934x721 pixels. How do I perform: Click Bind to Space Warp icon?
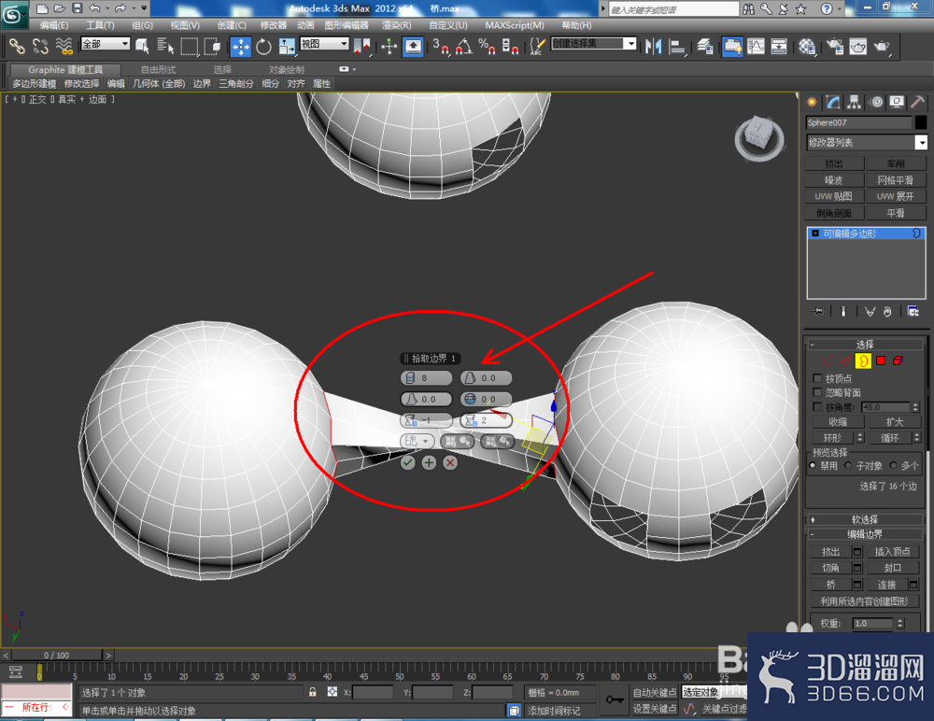point(64,46)
